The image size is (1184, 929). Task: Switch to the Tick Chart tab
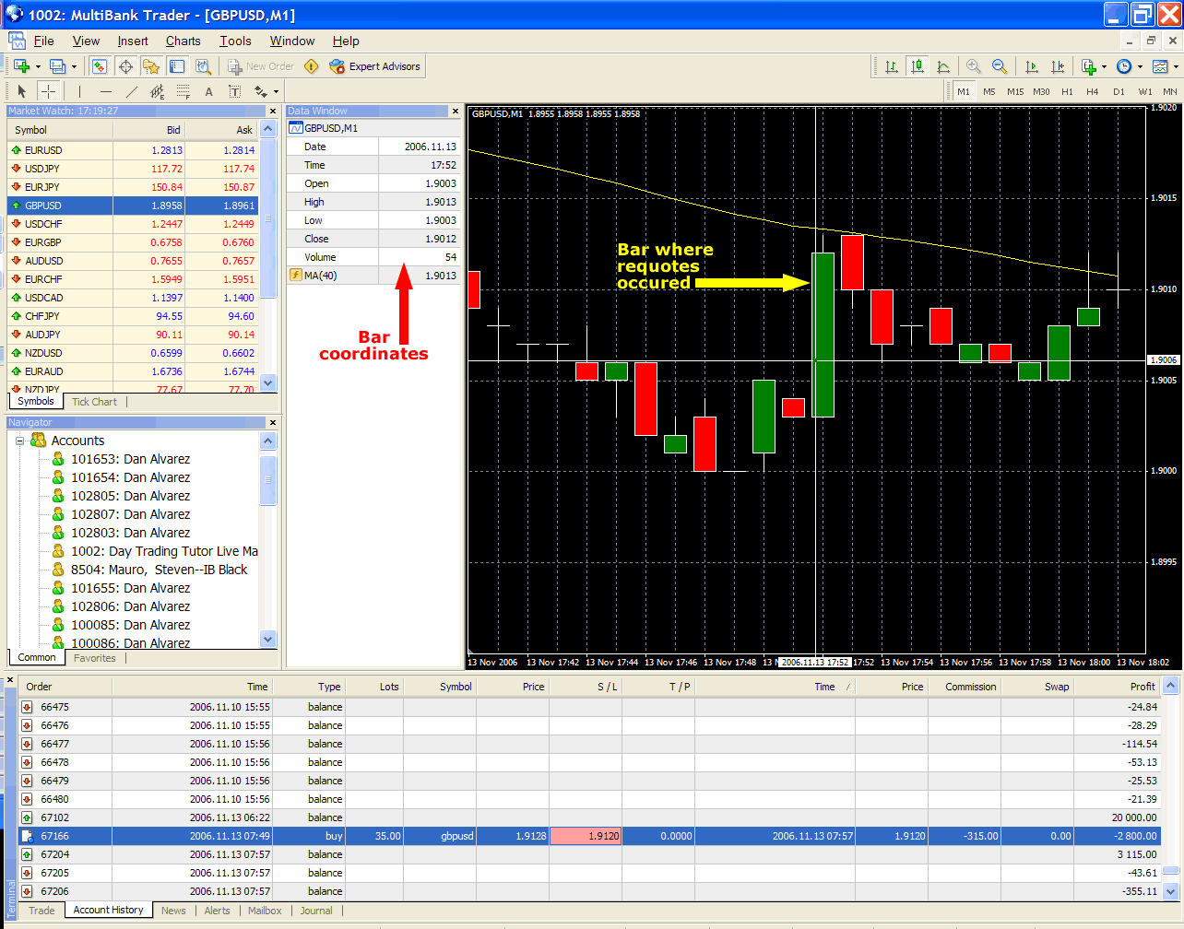click(94, 402)
